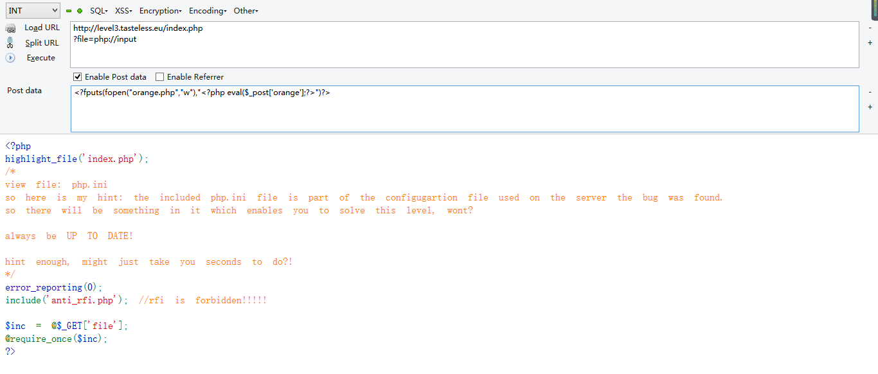Click the 'so there will be something' comment line

(x=239, y=210)
